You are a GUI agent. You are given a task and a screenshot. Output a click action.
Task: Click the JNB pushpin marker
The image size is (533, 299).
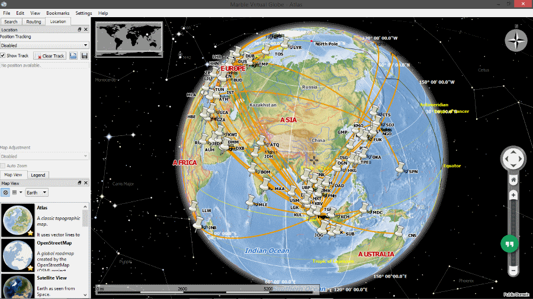[x=198, y=223]
